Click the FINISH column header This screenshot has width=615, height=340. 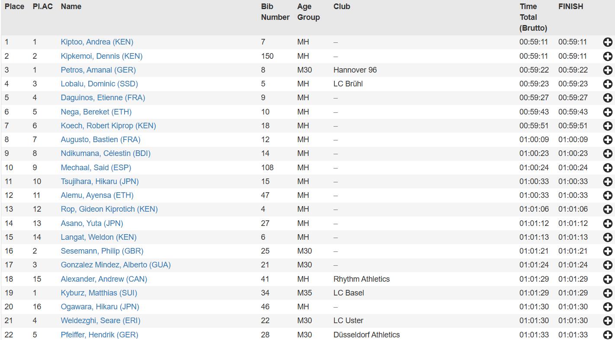[x=570, y=6]
